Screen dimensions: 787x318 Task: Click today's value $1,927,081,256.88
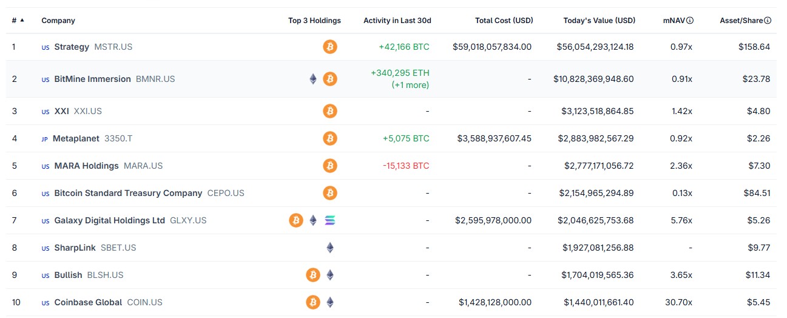point(598,248)
